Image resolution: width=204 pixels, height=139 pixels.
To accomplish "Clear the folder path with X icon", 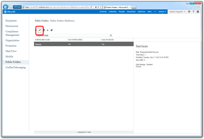I will [111, 35].
